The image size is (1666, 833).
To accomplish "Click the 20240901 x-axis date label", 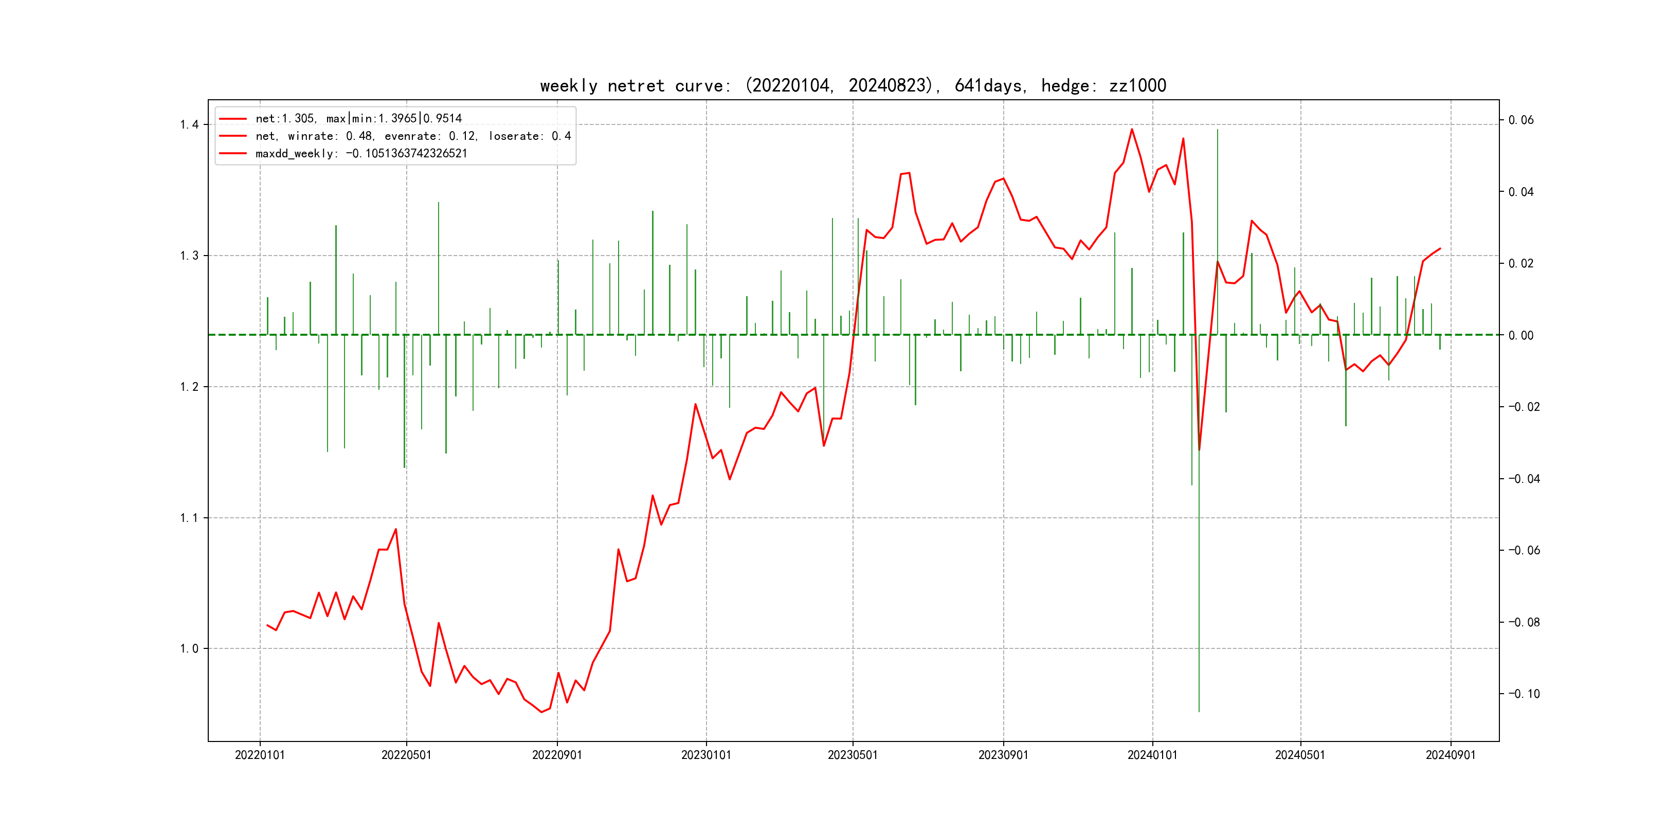I will (x=1451, y=755).
